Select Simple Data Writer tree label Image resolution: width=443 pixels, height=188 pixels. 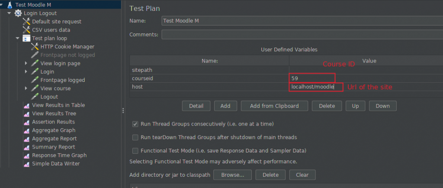pos(56,164)
